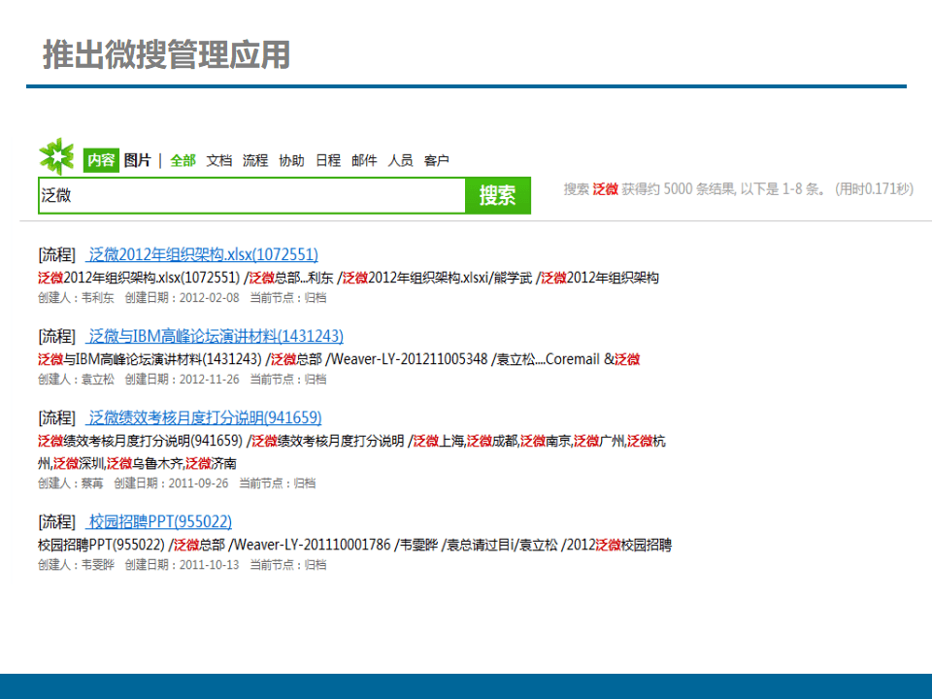The width and height of the screenshot is (932, 699).
Task: Filter results by 流程
Action: [x=255, y=160]
